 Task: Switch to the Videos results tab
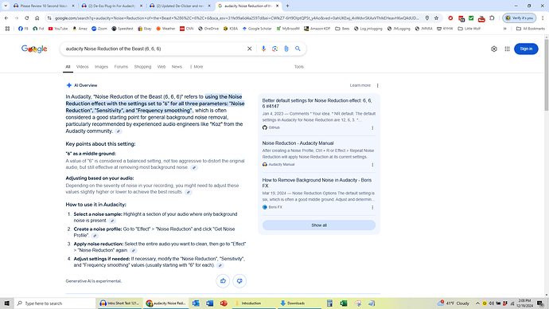82,67
